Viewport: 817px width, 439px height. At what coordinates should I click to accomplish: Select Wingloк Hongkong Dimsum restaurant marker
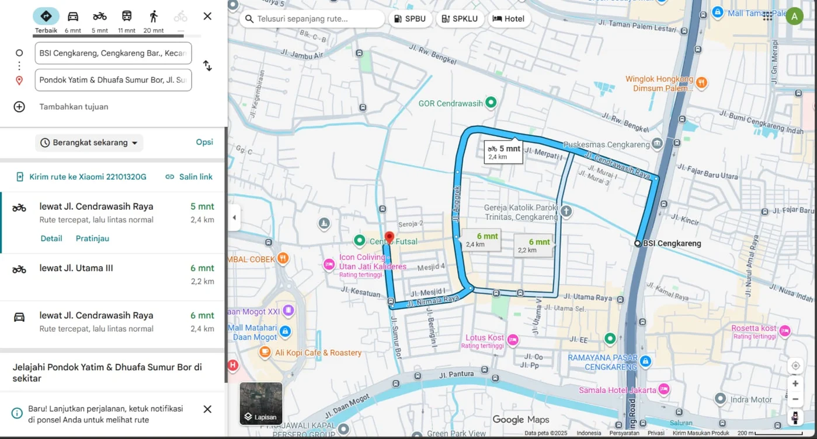coord(702,83)
